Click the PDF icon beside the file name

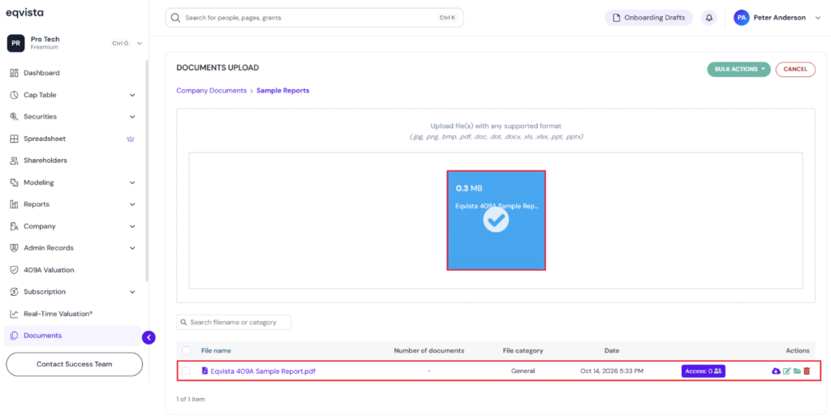click(x=205, y=371)
